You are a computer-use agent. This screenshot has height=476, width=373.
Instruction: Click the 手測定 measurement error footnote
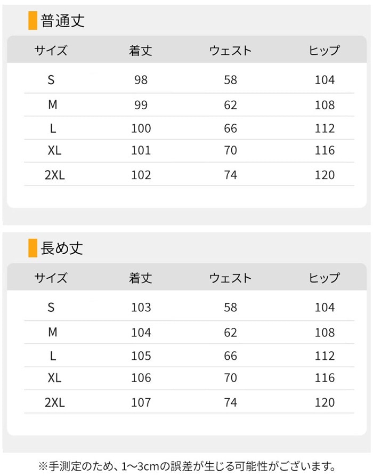coord(186,466)
